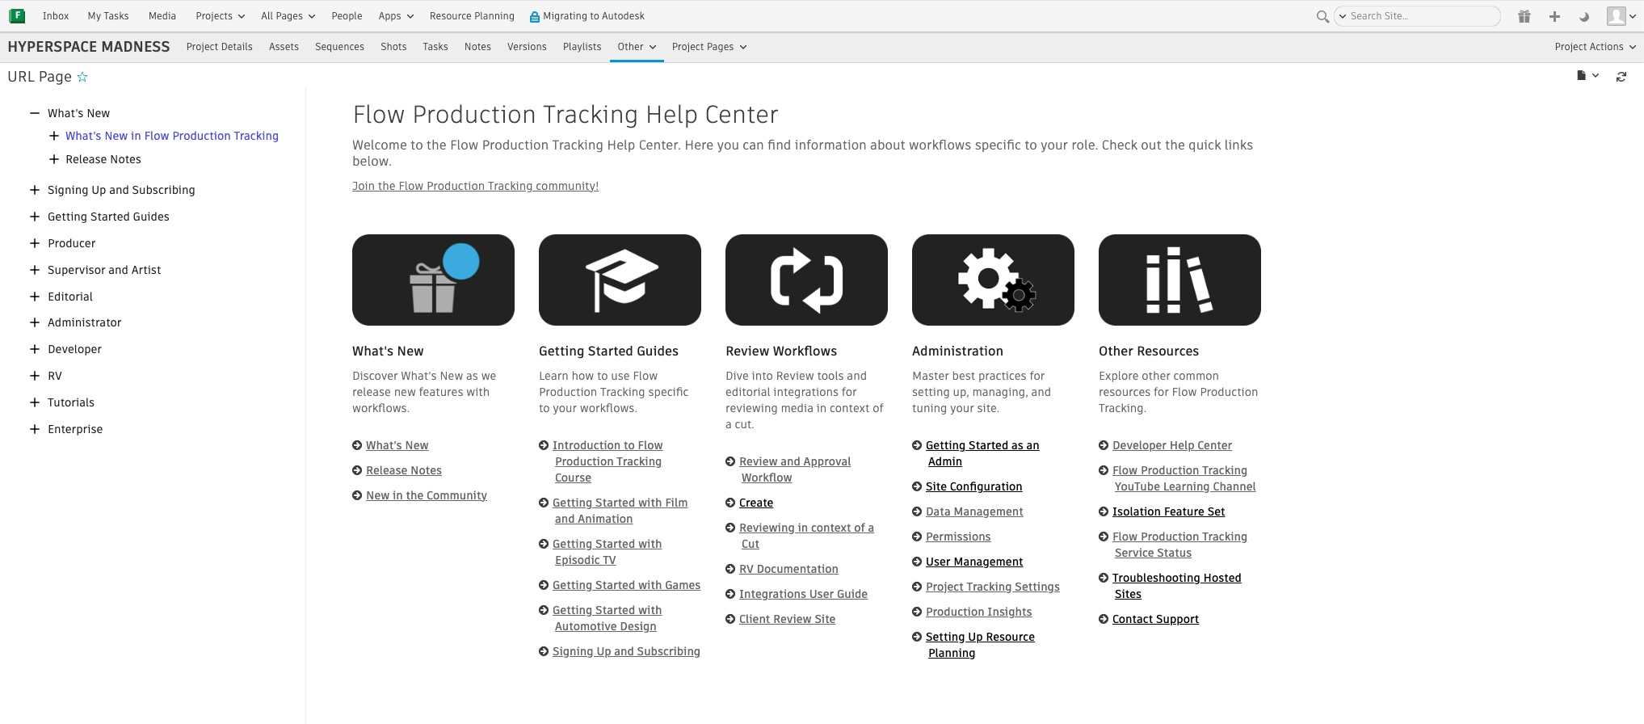Open the What's New gift tile
1644x724 pixels.
(x=433, y=280)
